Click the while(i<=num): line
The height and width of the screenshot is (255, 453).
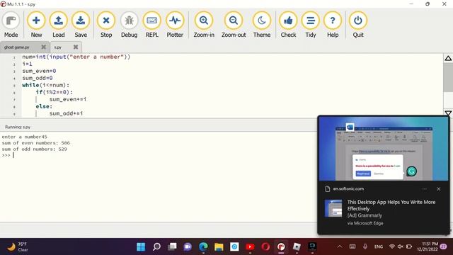(x=45, y=85)
